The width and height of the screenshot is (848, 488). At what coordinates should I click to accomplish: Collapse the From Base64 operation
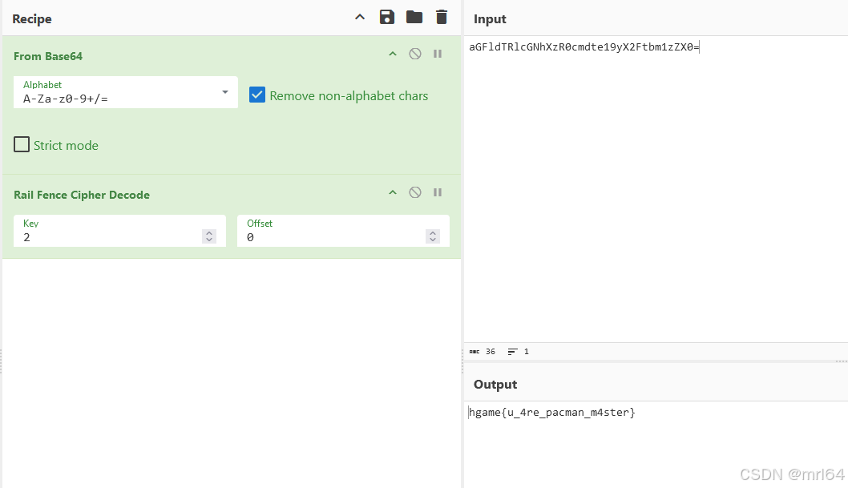pyautogui.click(x=393, y=54)
